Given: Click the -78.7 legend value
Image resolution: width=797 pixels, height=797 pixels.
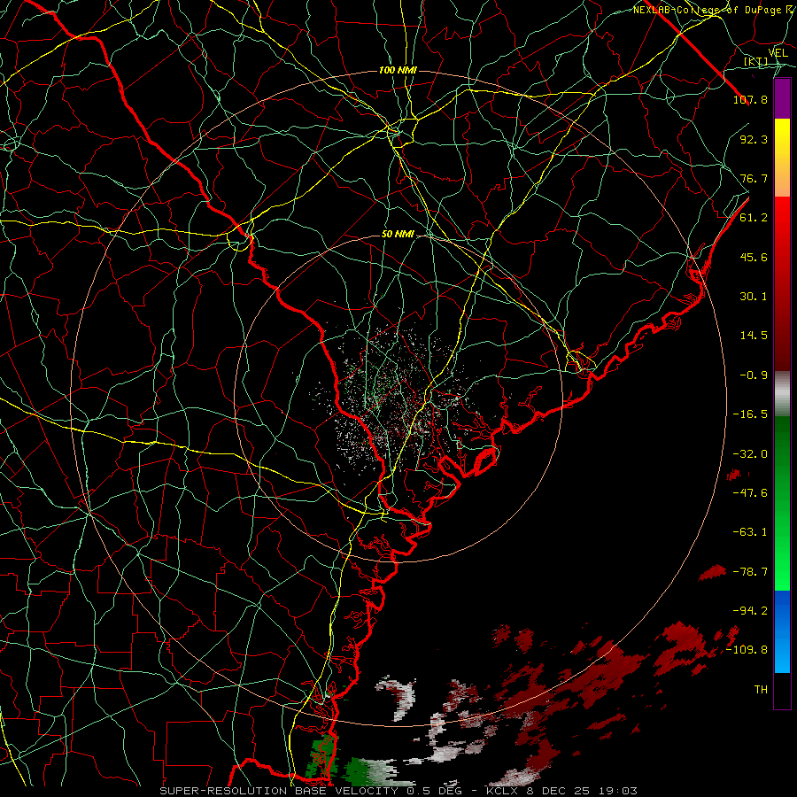Looking at the screenshot, I should pos(750,572).
